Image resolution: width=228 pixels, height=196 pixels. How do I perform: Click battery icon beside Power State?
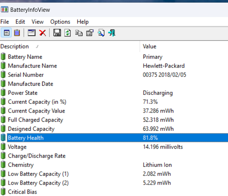click(x=3, y=93)
